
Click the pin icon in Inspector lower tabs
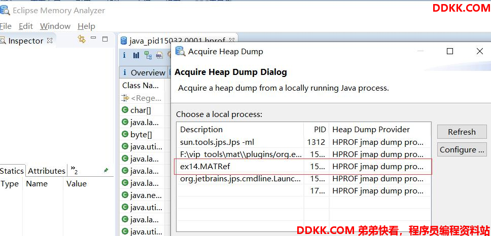(x=106, y=170)
